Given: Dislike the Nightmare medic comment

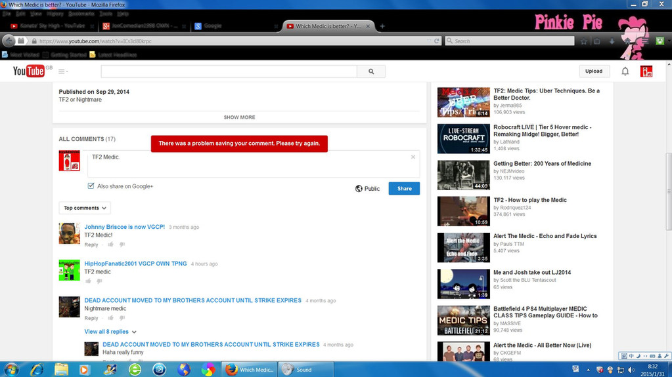Looking at the screenshot, I should (x=122, y=318).
